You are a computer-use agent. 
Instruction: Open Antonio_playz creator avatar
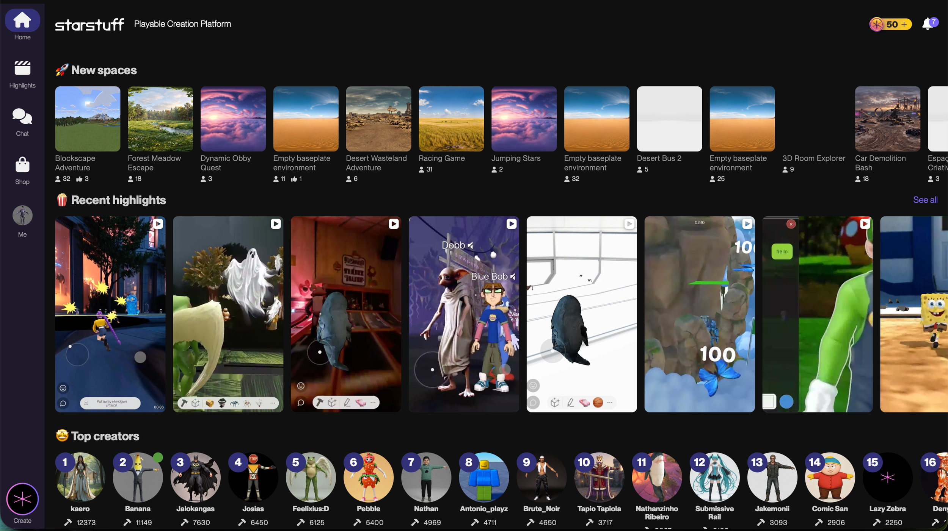point(484,477)
